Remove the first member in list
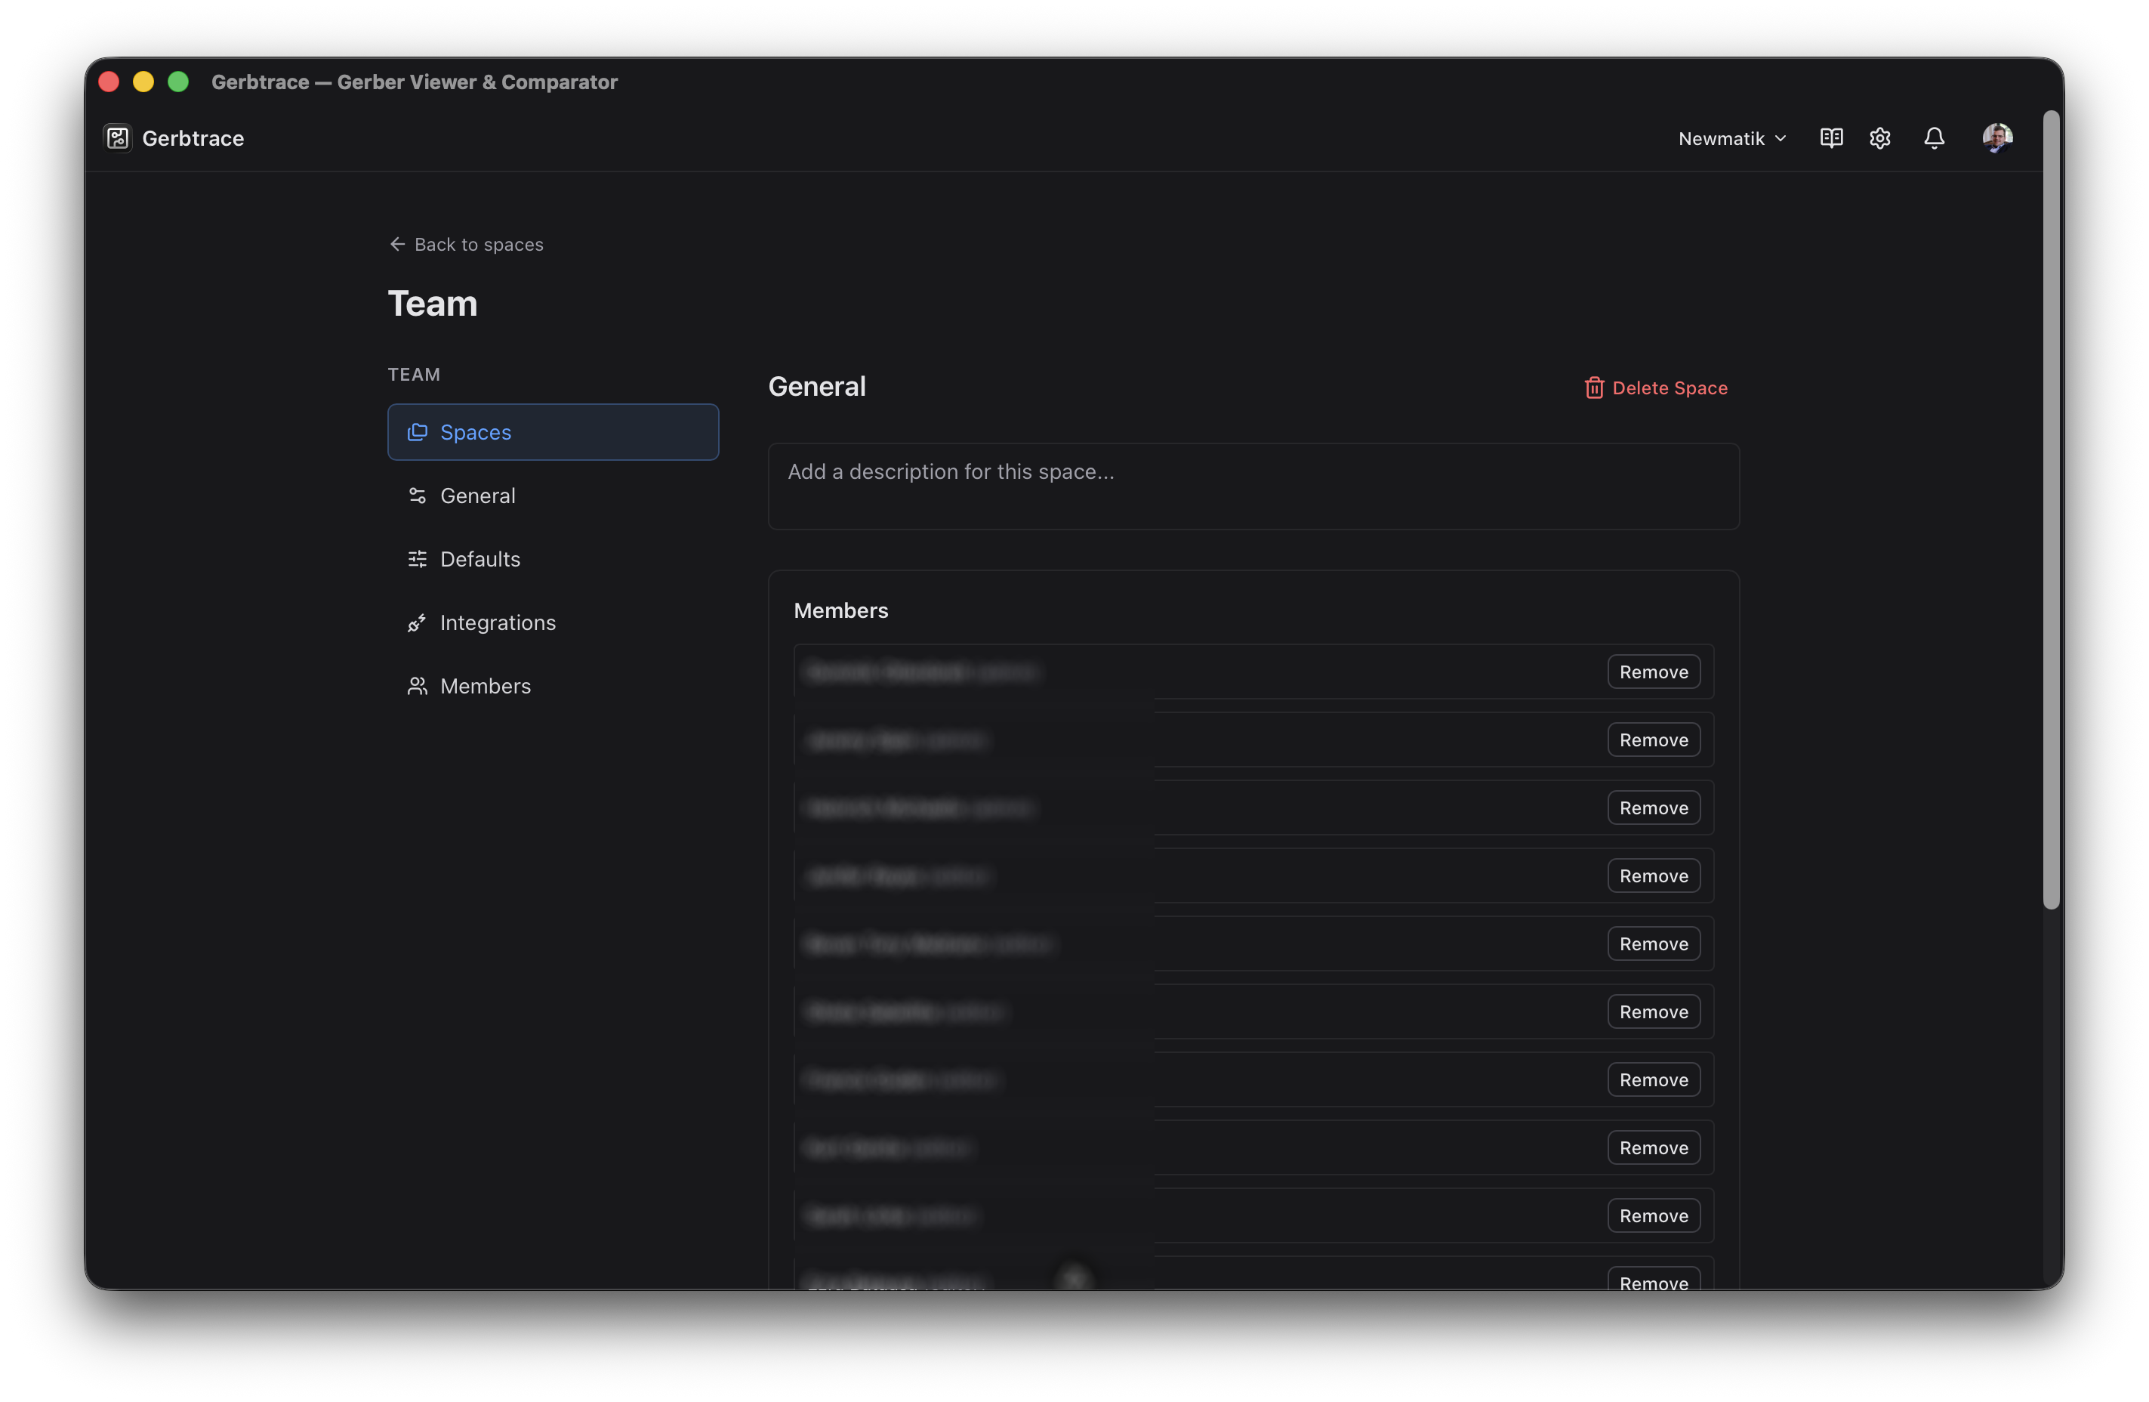The image size is (2149, 1402). (x=1654, y=672)
